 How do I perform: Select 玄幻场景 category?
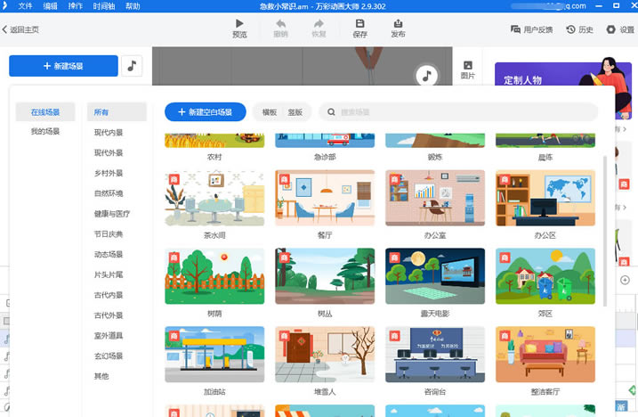coord(109,356)
